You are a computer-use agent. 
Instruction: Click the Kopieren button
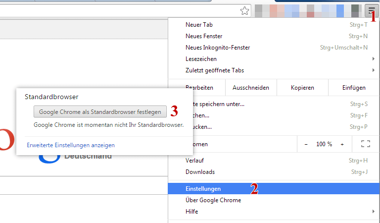click(302, 88)
